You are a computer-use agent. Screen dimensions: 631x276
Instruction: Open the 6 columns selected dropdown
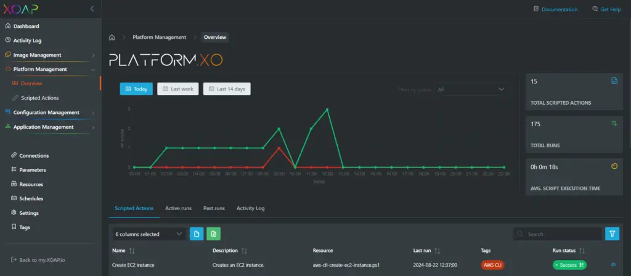coord(149,234)
